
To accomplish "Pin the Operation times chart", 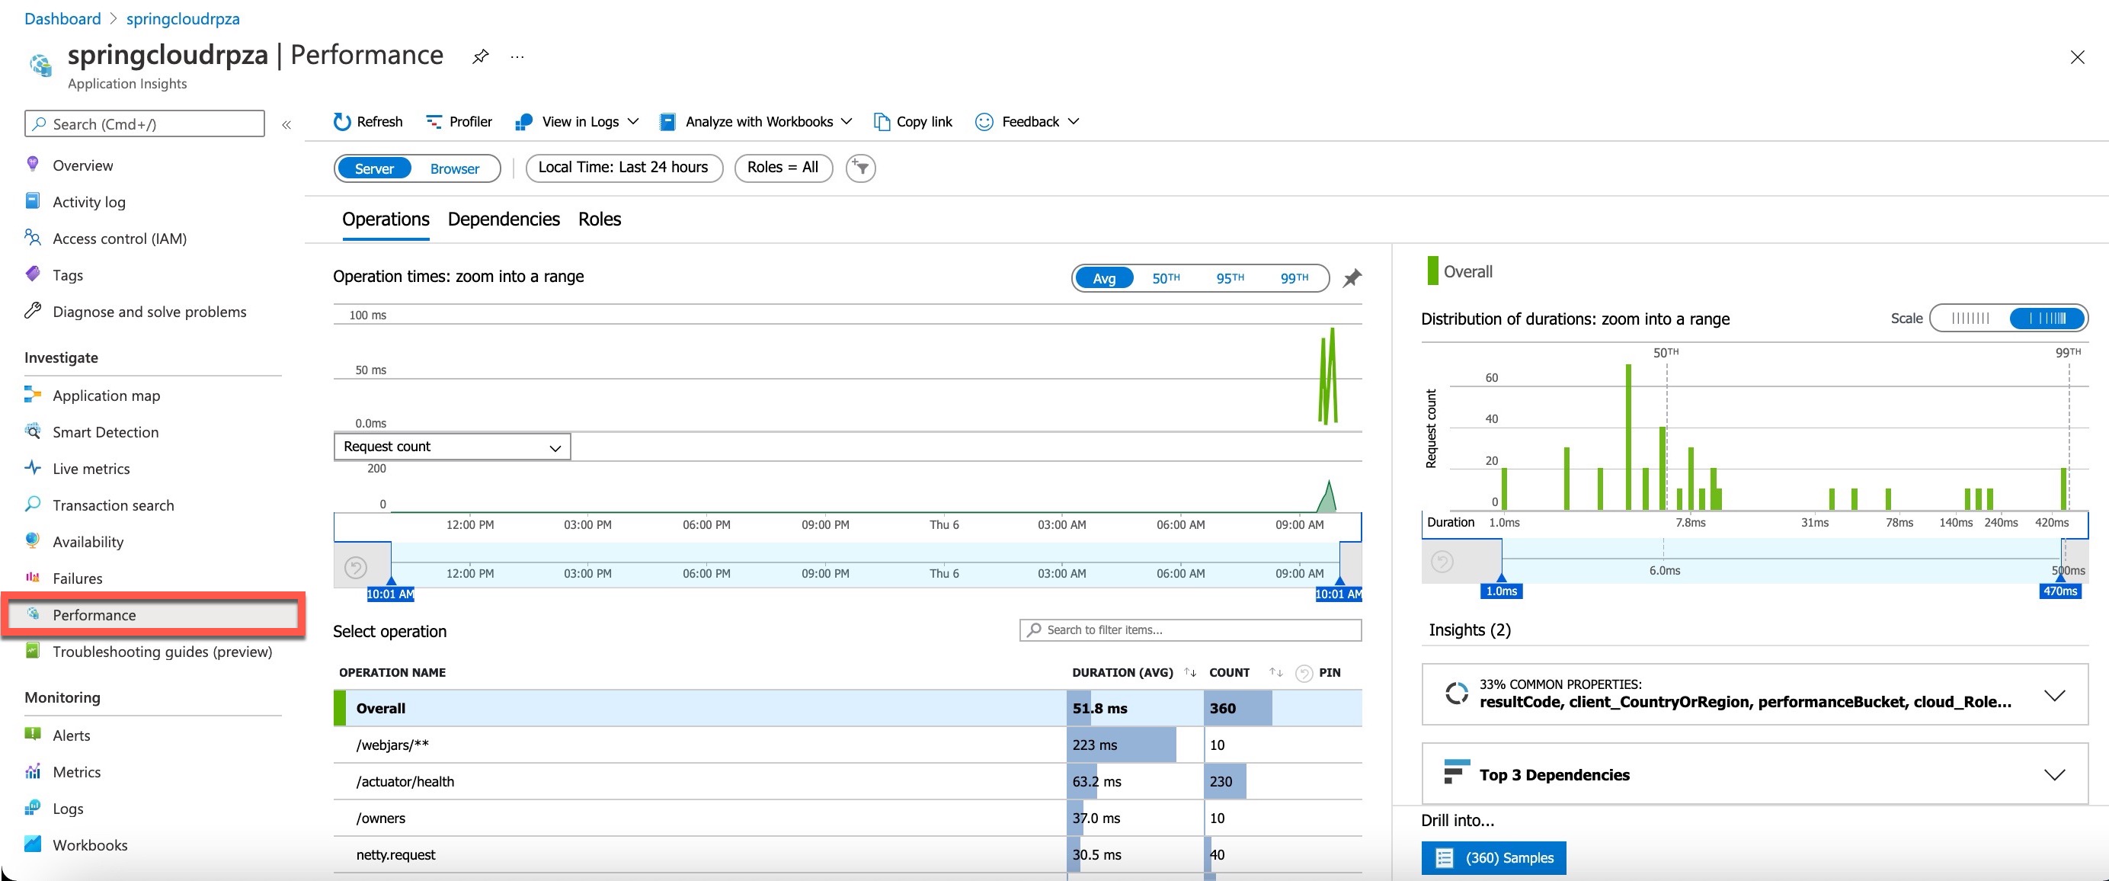I will coord(1351,277).
